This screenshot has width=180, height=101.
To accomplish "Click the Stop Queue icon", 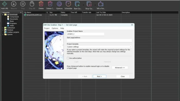I will 89,4.
